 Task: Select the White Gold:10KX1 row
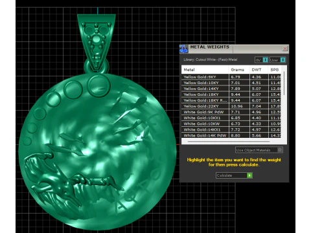pos(231,118)
